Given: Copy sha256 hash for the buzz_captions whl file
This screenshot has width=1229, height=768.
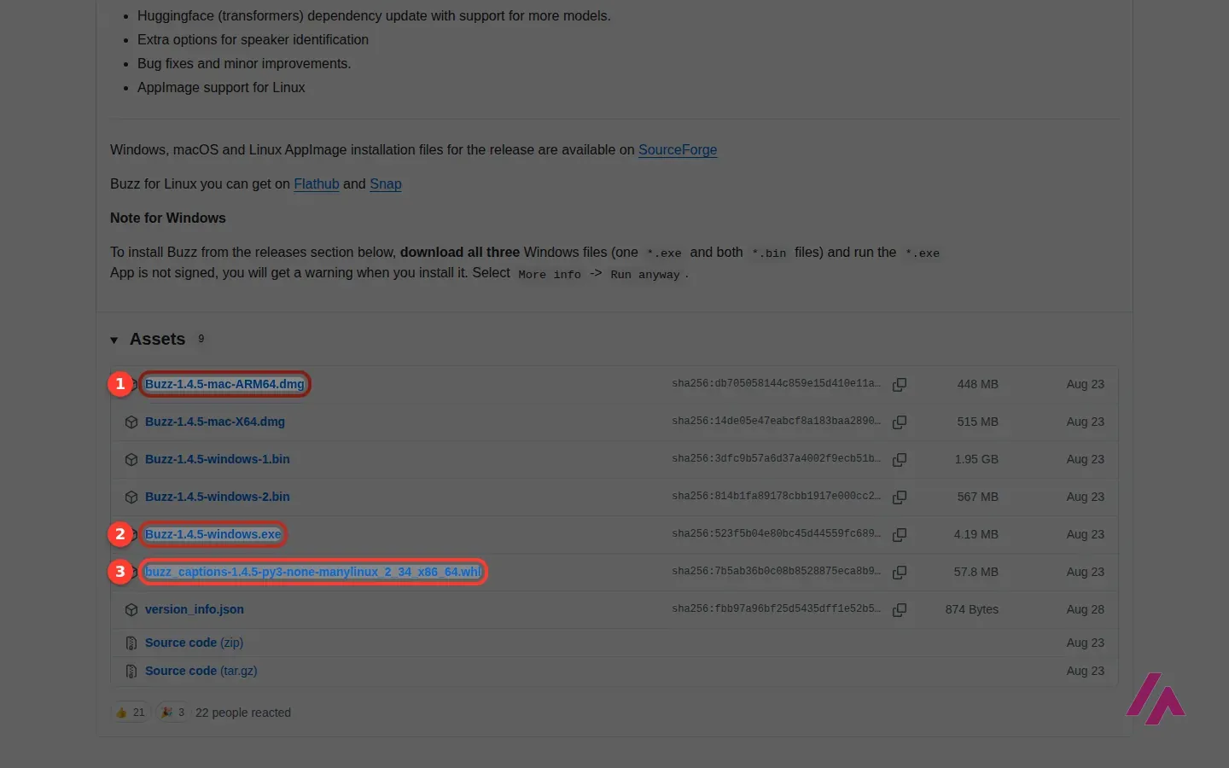Looking at the screenshot, I should tap(900, 573).
